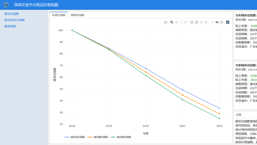This screenshot has width=257, height=145.
Task: Select the 年度总指数 tab
Action: tap(59, 15)
